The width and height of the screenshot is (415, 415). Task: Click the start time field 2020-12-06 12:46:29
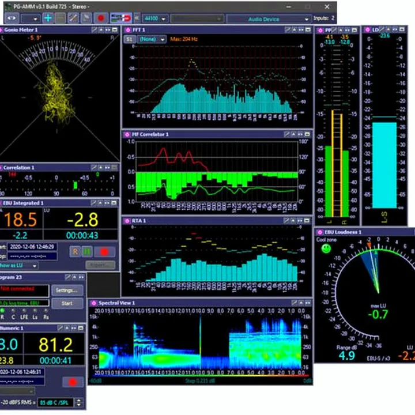pos(32,247)
